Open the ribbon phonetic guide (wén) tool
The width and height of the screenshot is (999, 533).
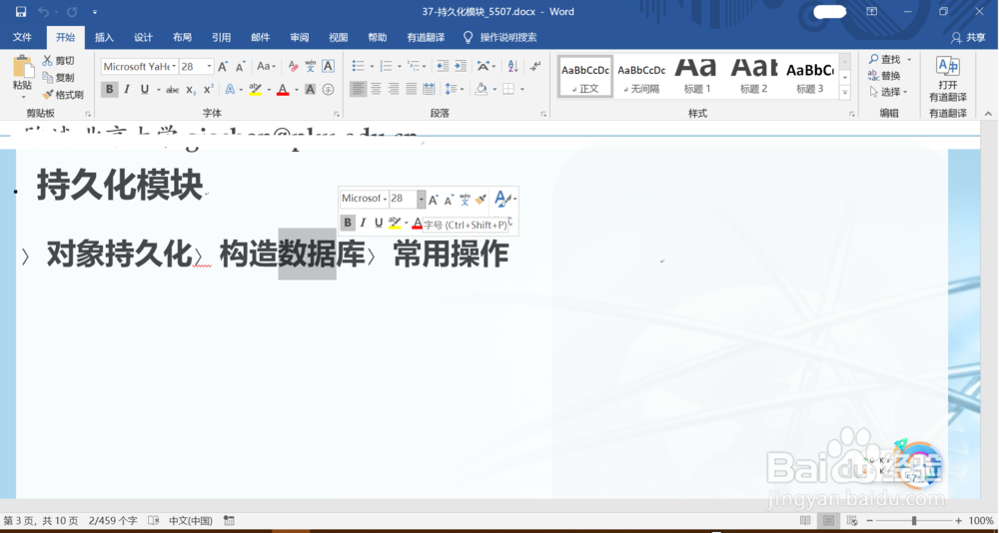(x=311, y=66)
